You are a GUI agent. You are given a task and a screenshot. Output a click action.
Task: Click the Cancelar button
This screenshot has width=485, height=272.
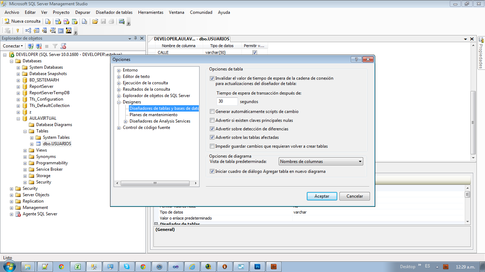click(354, 196)
